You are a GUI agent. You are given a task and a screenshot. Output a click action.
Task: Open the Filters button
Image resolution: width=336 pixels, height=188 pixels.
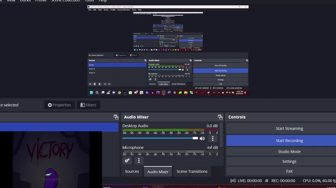[x=88, y=105]
